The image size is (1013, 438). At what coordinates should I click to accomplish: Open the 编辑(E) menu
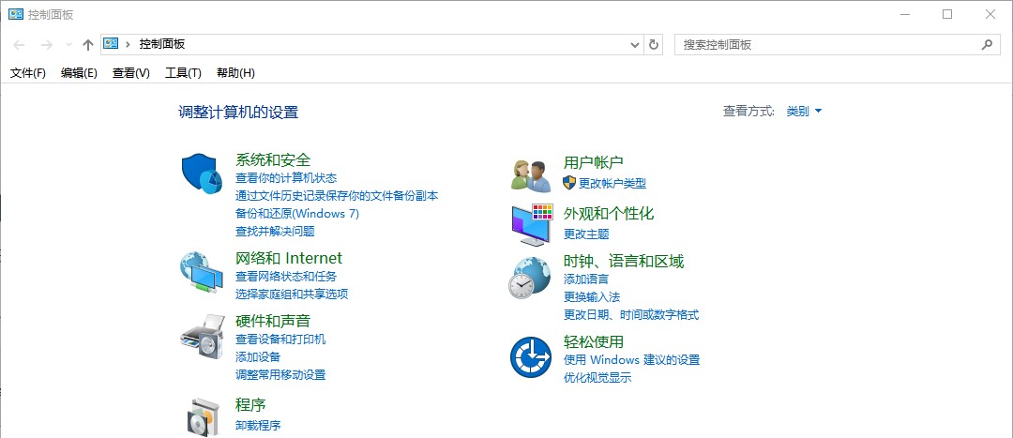[79, 73]
